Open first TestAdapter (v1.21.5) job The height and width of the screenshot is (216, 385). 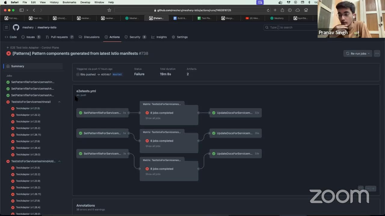[x=28, y=108]
